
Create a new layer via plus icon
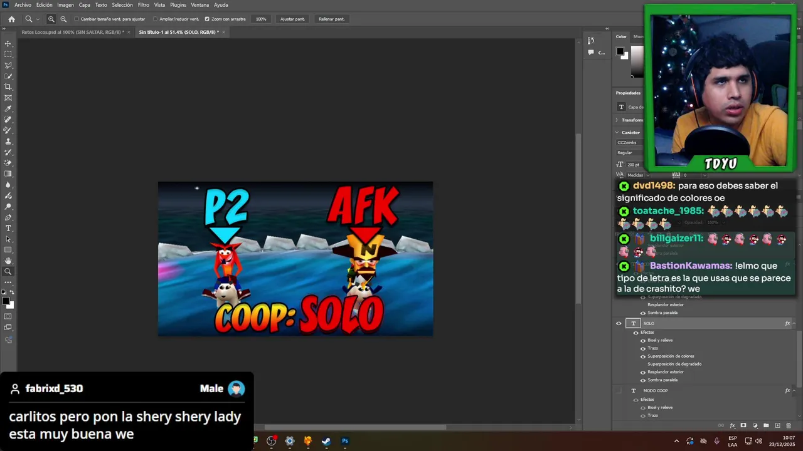777,425
